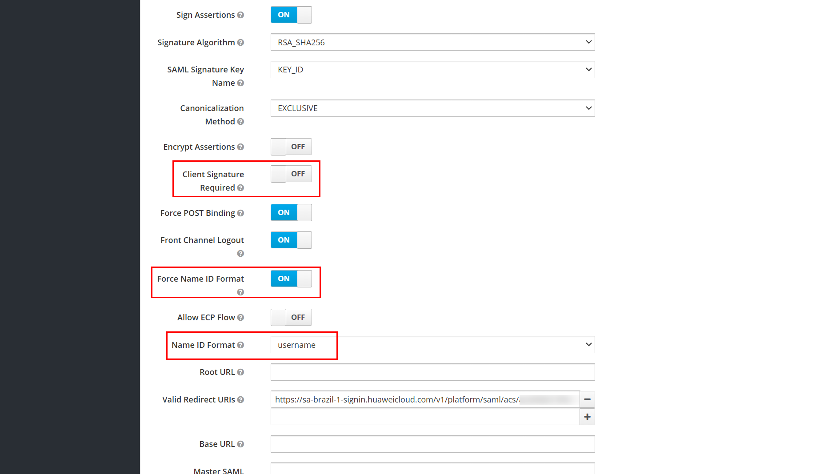Expand the SAML Signature Key Name dropdown
Viewport: 840px width, 474px height.
tap(432, 70)
